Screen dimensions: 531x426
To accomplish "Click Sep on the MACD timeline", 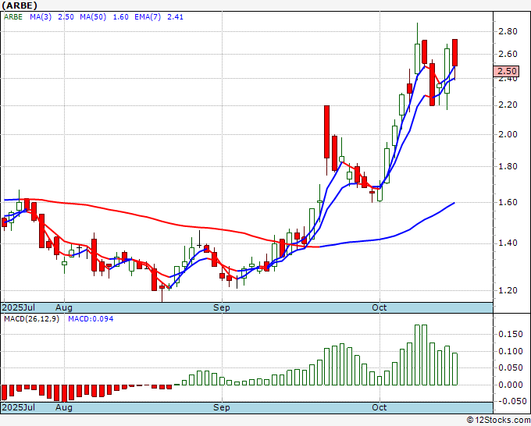I will click(222, 407).
